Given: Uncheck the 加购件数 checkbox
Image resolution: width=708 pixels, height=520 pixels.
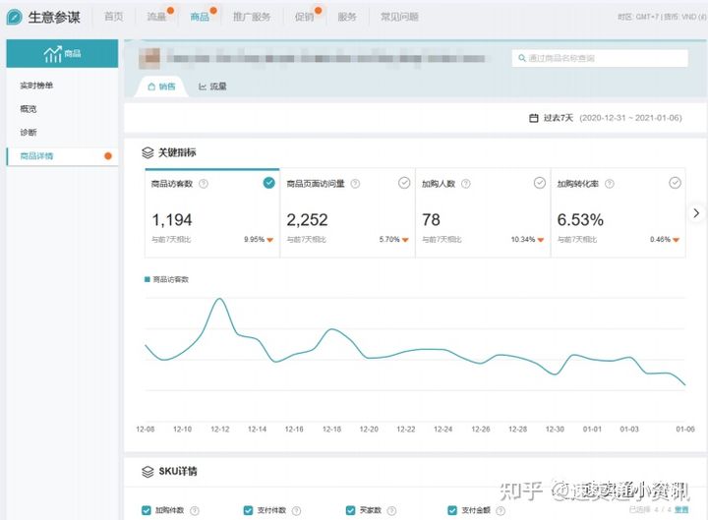Looking at the screenshot, I should 147,510.
